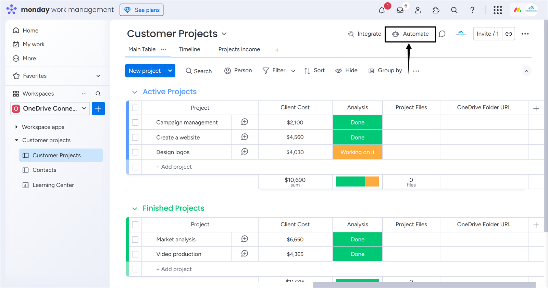Open the user profile avatar

tap(531, 10)
